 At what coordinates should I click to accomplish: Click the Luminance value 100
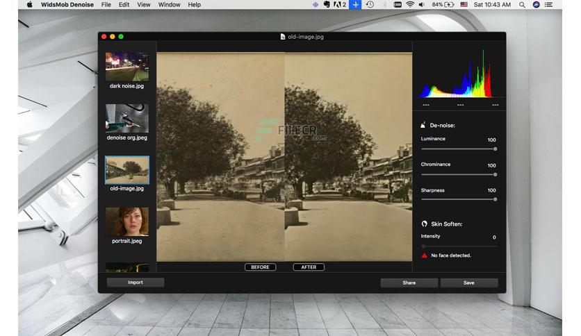tap(492, 140)
